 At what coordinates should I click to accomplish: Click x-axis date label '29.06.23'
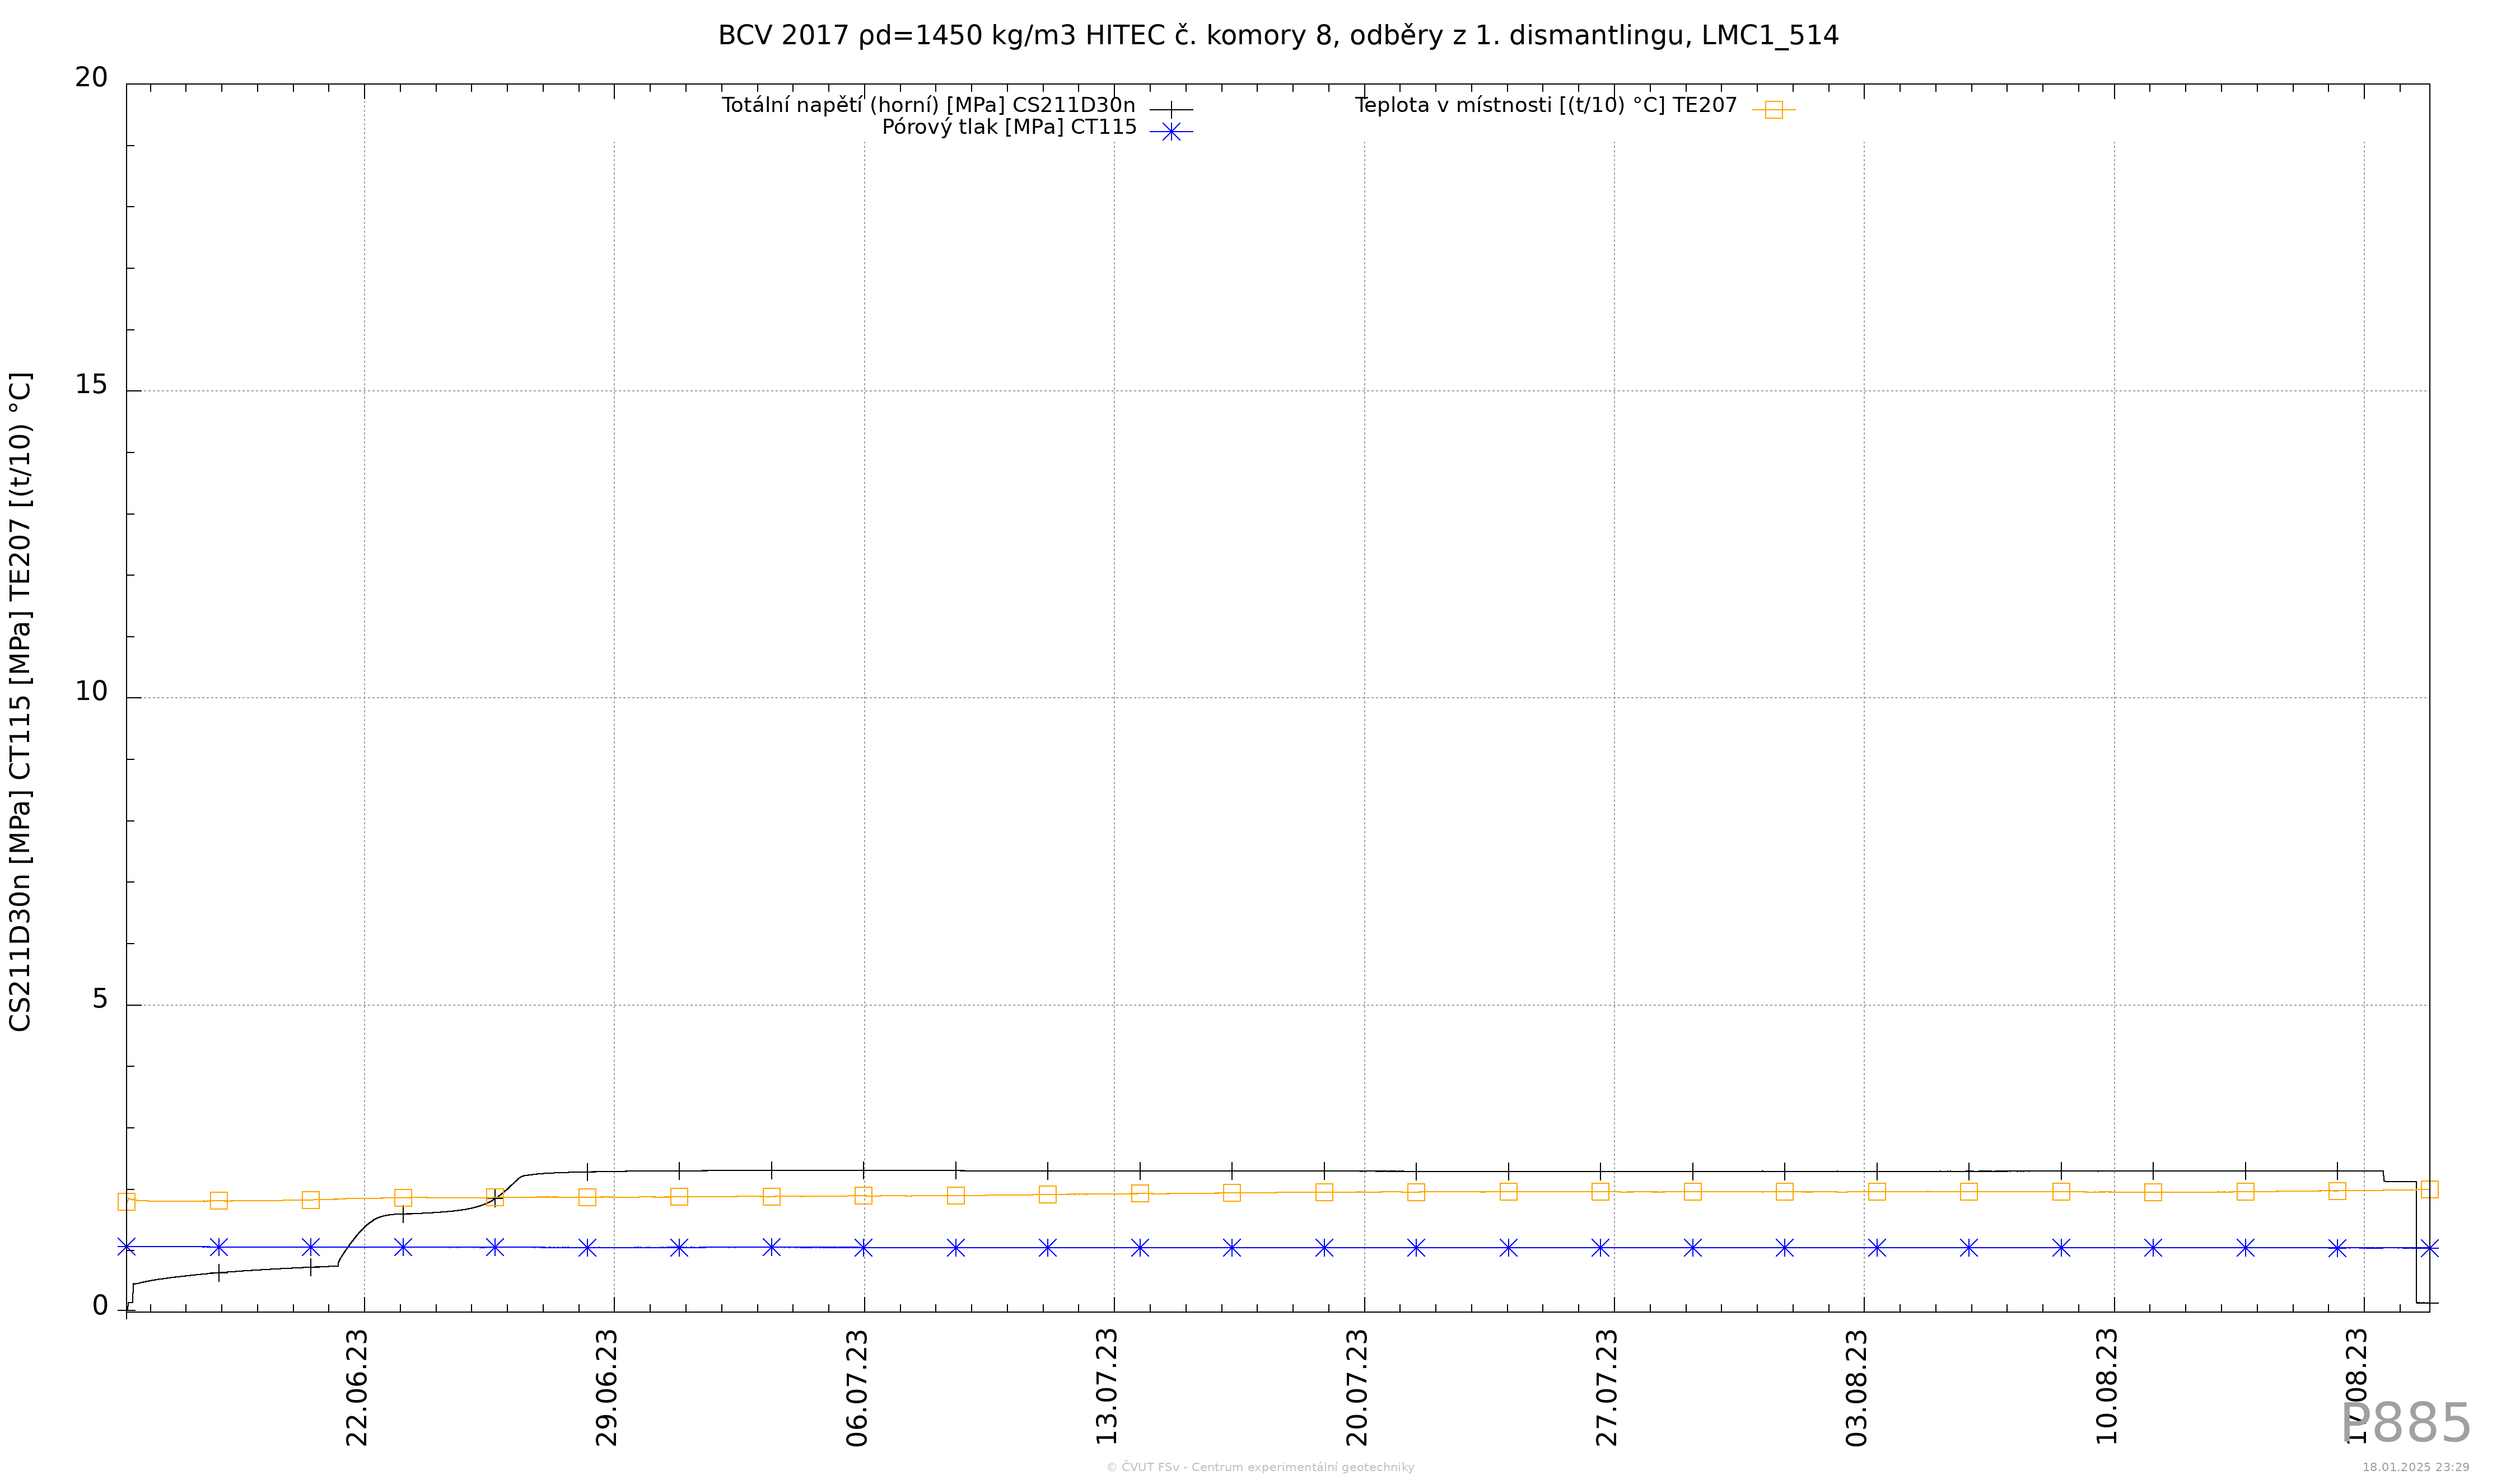click(x=607, y=1388)
